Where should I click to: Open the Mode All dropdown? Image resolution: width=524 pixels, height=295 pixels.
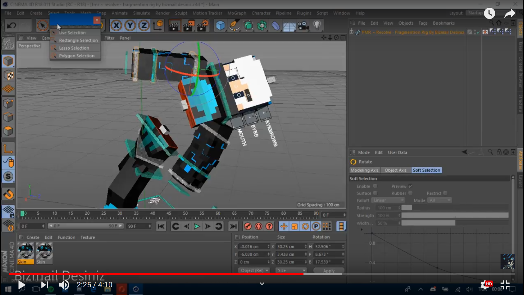[440, 200]
